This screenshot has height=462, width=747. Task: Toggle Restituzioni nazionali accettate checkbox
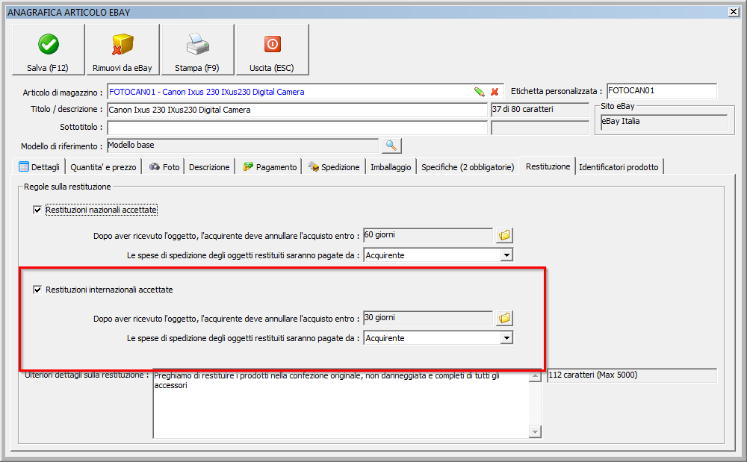coord(37,210)
